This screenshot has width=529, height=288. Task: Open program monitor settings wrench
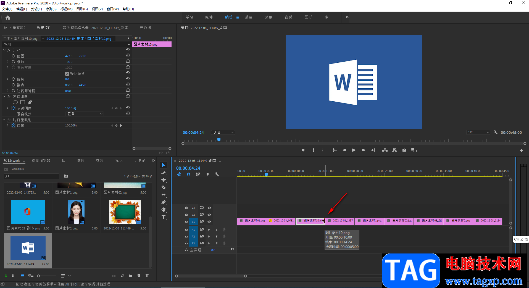[x=496, y=132]
